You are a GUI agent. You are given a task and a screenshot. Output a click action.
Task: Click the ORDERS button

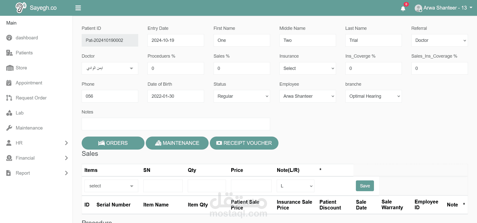tap(113, 143)
